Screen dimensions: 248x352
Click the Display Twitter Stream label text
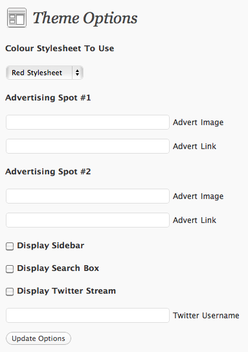pos(67,291)
